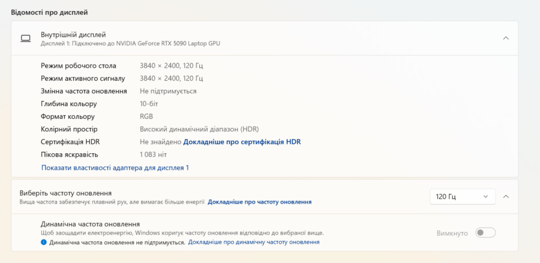Click the Формат кольору RGB value
The image size is (540, 263).
click(x=146, y=117)
